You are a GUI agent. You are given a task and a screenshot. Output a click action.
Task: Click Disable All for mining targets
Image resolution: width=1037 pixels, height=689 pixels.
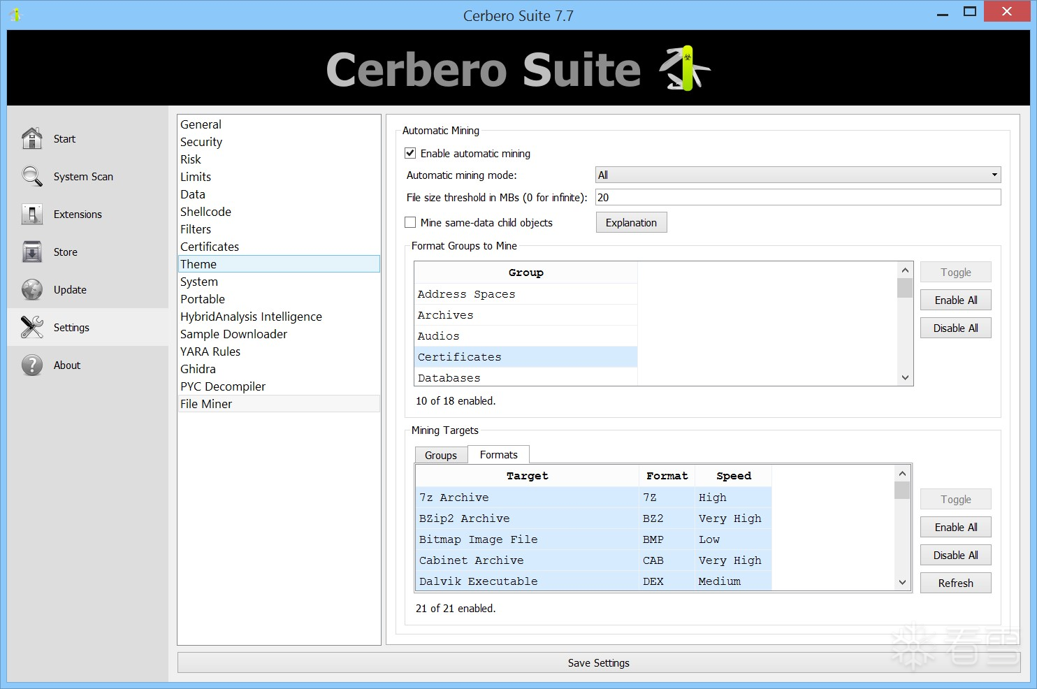(955, 556)
